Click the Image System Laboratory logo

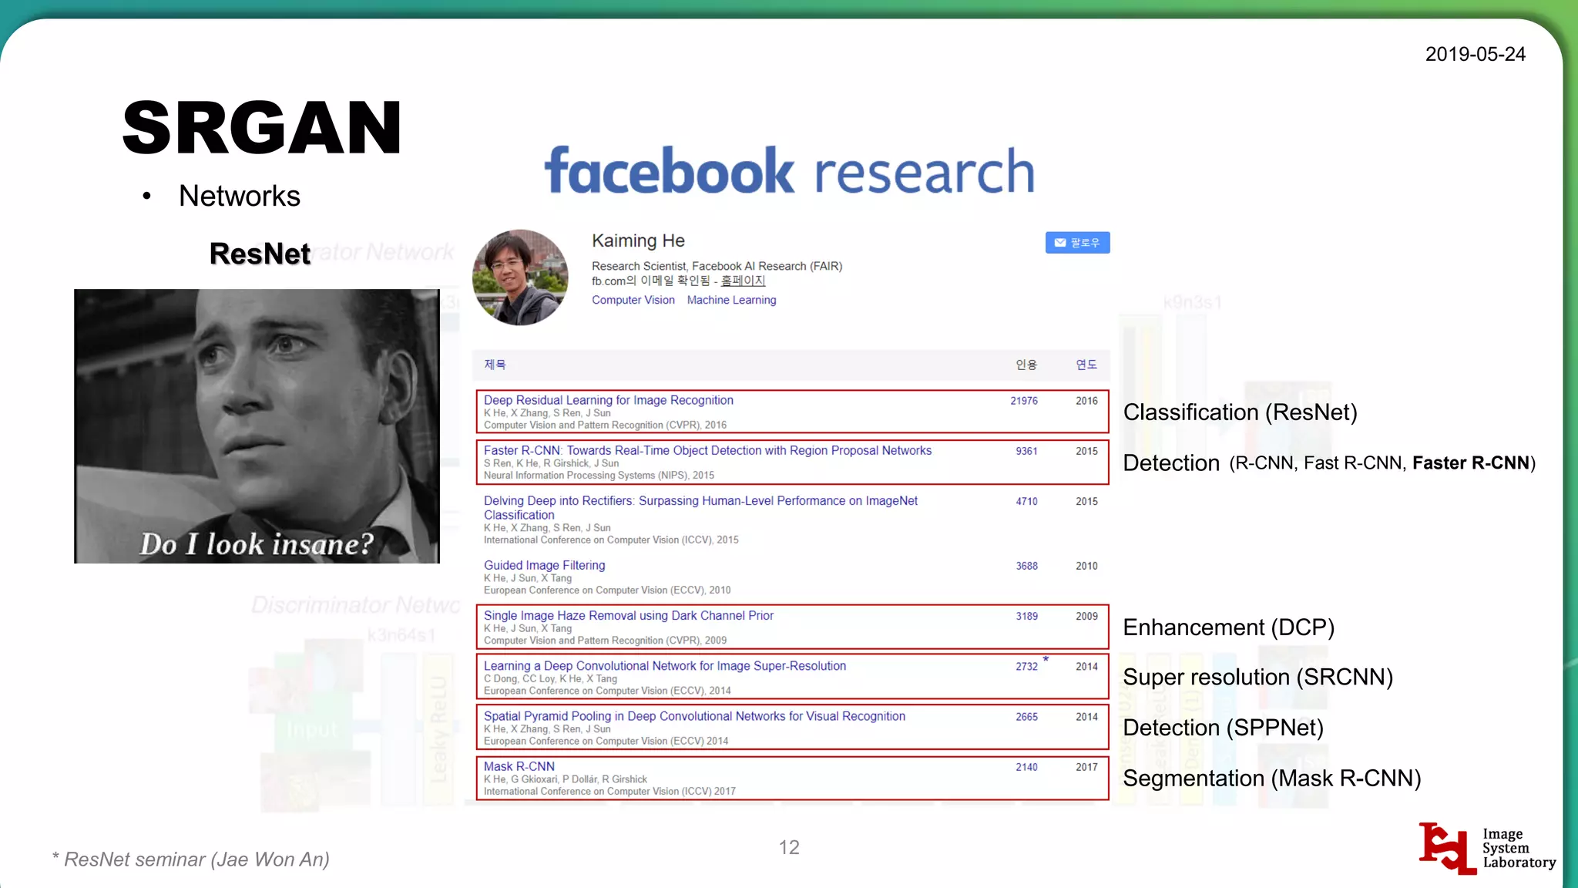tap(1487, 848)
